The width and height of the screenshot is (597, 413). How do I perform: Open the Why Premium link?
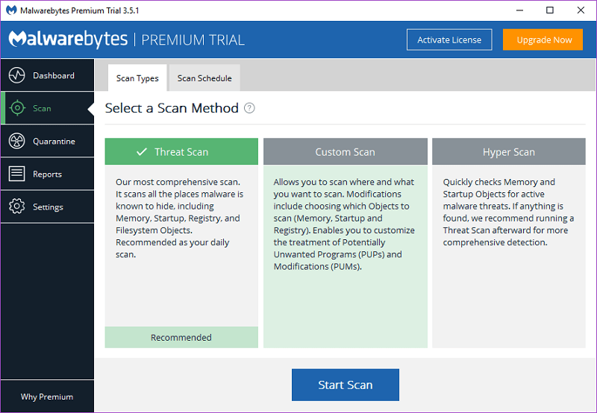47,397
